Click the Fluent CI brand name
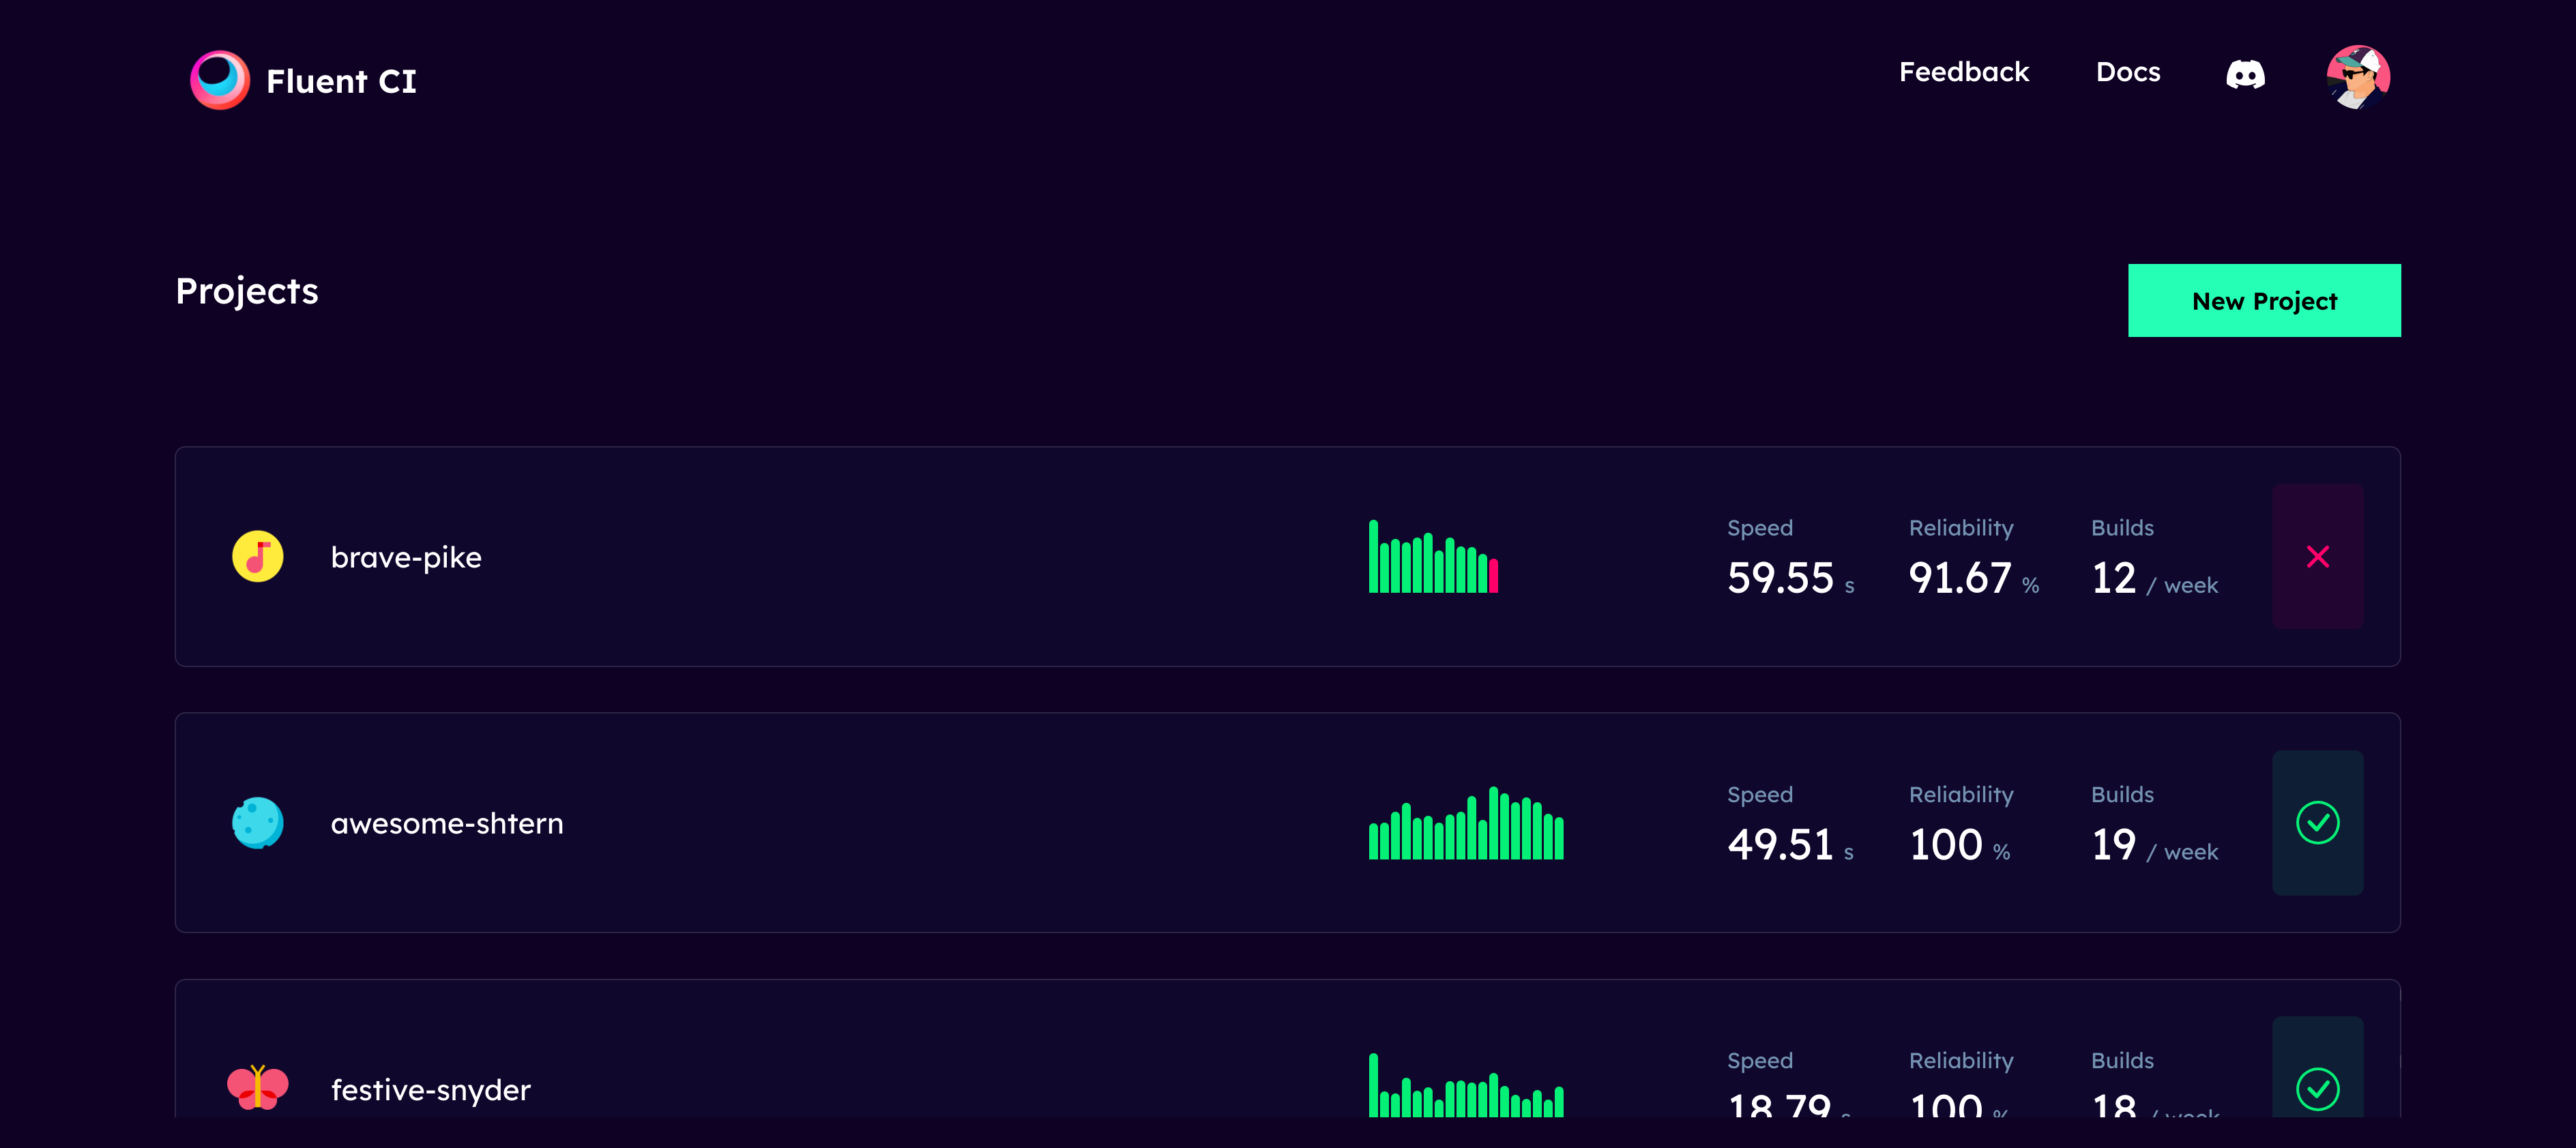 pos(341,81)
